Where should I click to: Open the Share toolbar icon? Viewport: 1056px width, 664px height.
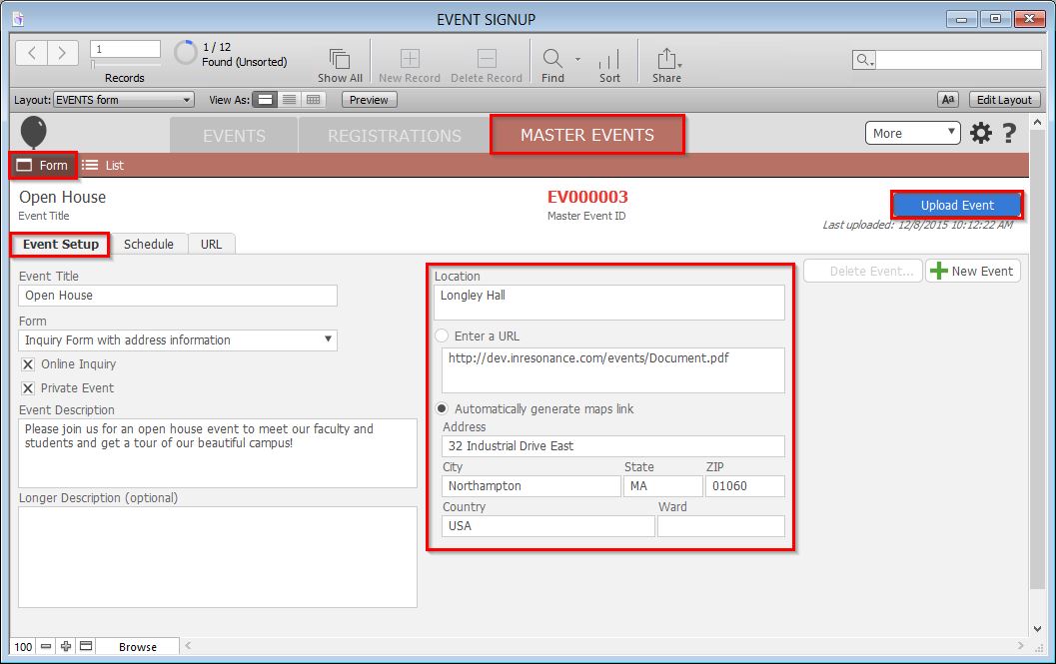(666, 59)
